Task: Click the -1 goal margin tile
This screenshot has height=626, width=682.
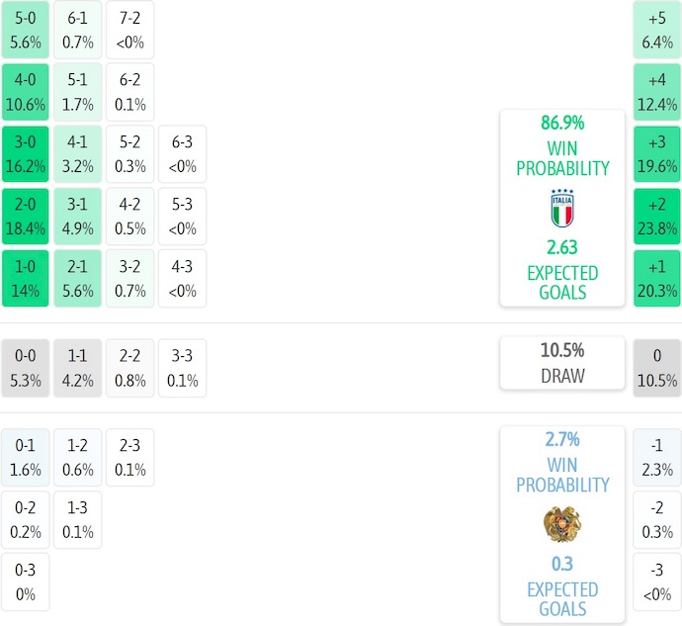Action: (x=657, y=458)
